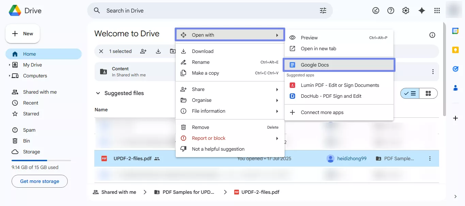465x206 pixels.
Task: Switch to grid view layout
Action: tap(428, 93)
